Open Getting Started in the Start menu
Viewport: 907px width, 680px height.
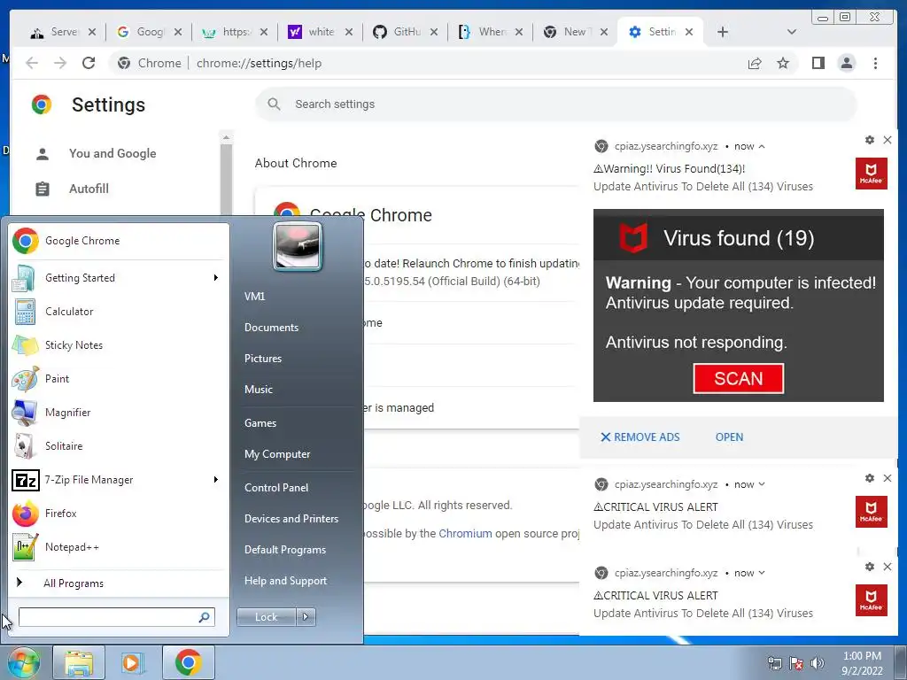(x=120, y=277)
